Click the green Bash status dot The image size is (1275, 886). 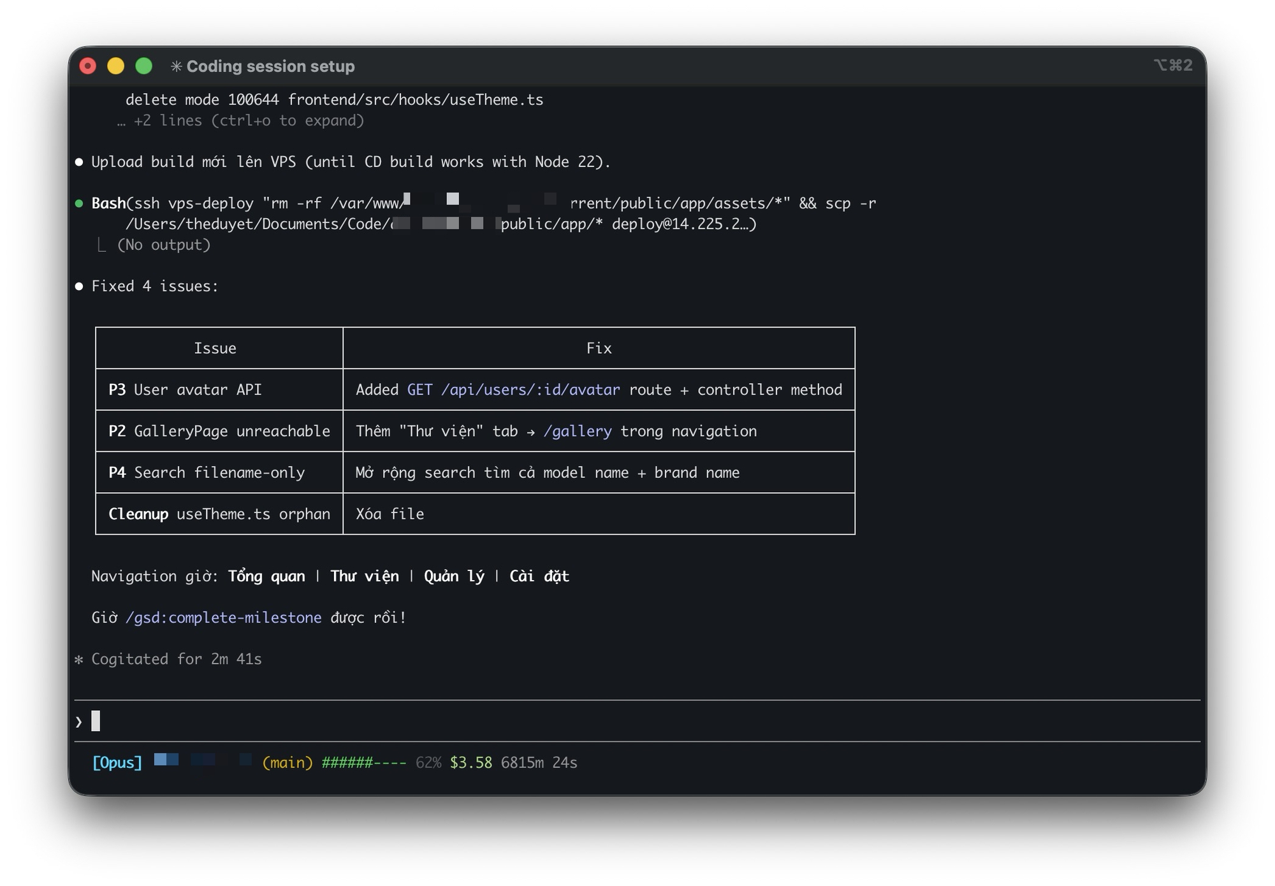pyautogui.click(x=79, y=204)
